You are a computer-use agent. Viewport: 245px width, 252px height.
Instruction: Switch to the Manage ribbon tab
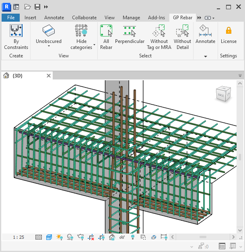click(131, 18)
